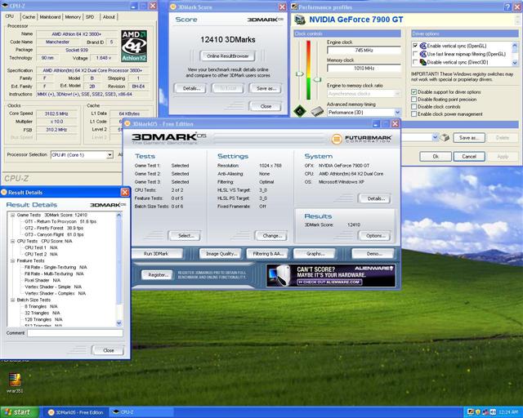Click the security shield tray icon
This screenshot has height=418, width=523.
pyautogui.click(x=478, y=412)
